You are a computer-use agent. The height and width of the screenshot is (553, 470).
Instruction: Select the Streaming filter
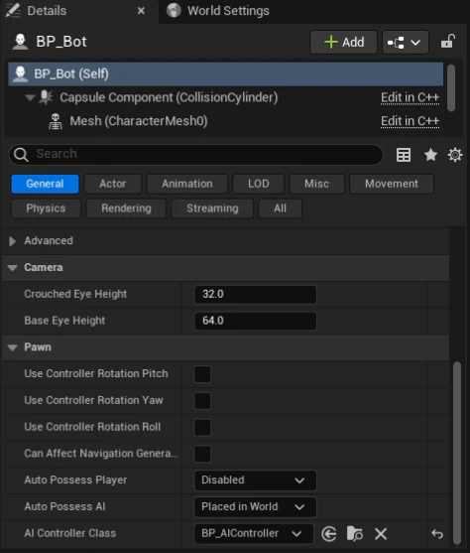[x=212, y=208]
